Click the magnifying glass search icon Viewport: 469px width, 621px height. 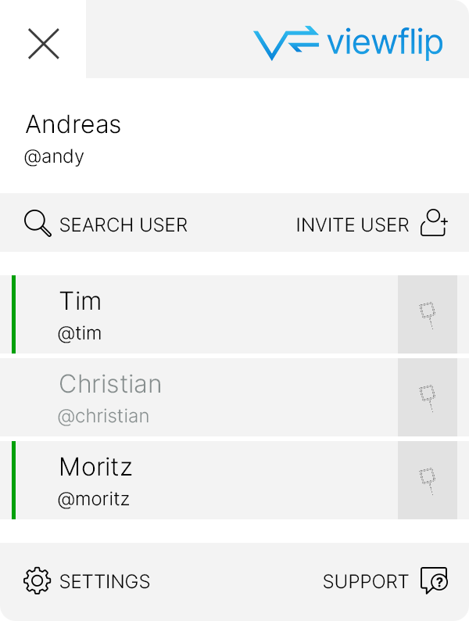pyautogui.click(x=37, y=224)
